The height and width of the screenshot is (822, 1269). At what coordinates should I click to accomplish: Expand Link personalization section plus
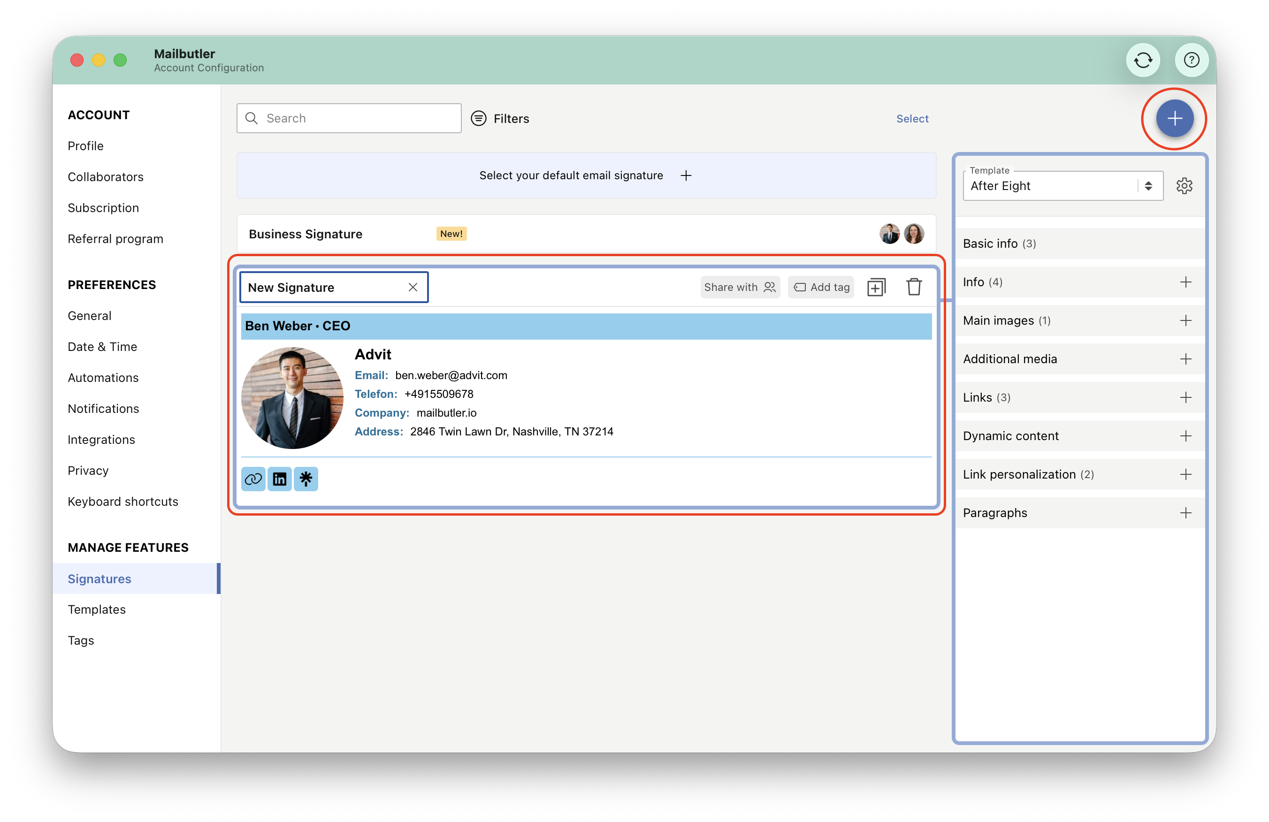point(1185,474)
